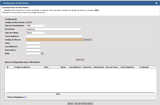Select the Juros/Mora(+) table column header

(x=75, y=67)
